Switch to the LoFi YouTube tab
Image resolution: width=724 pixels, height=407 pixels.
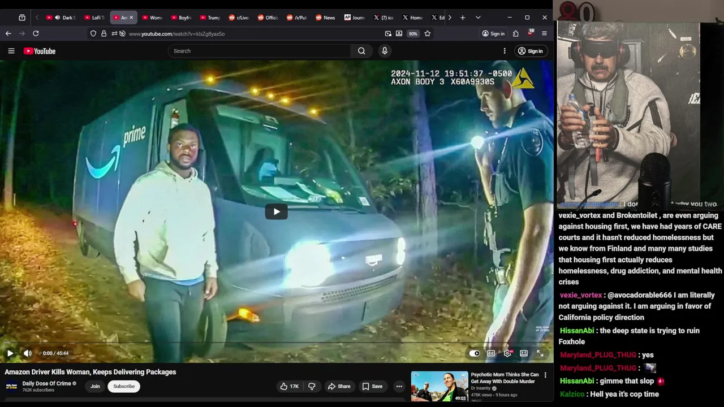click(95, 18)
